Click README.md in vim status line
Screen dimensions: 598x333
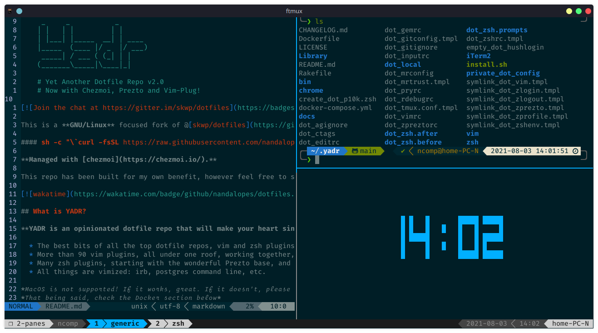click(64, 306)
